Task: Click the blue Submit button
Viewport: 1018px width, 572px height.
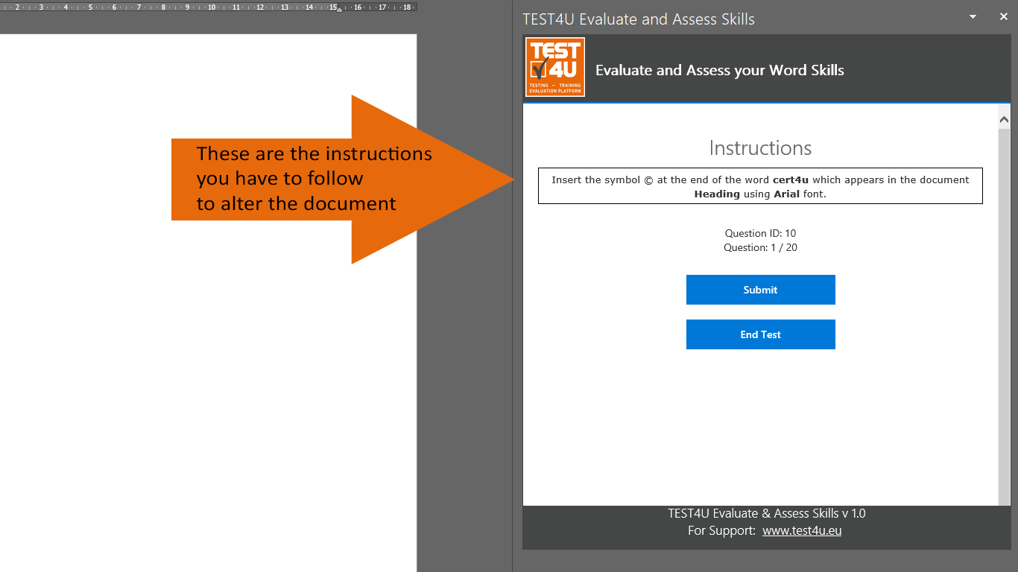Action: tap(760, 290)
